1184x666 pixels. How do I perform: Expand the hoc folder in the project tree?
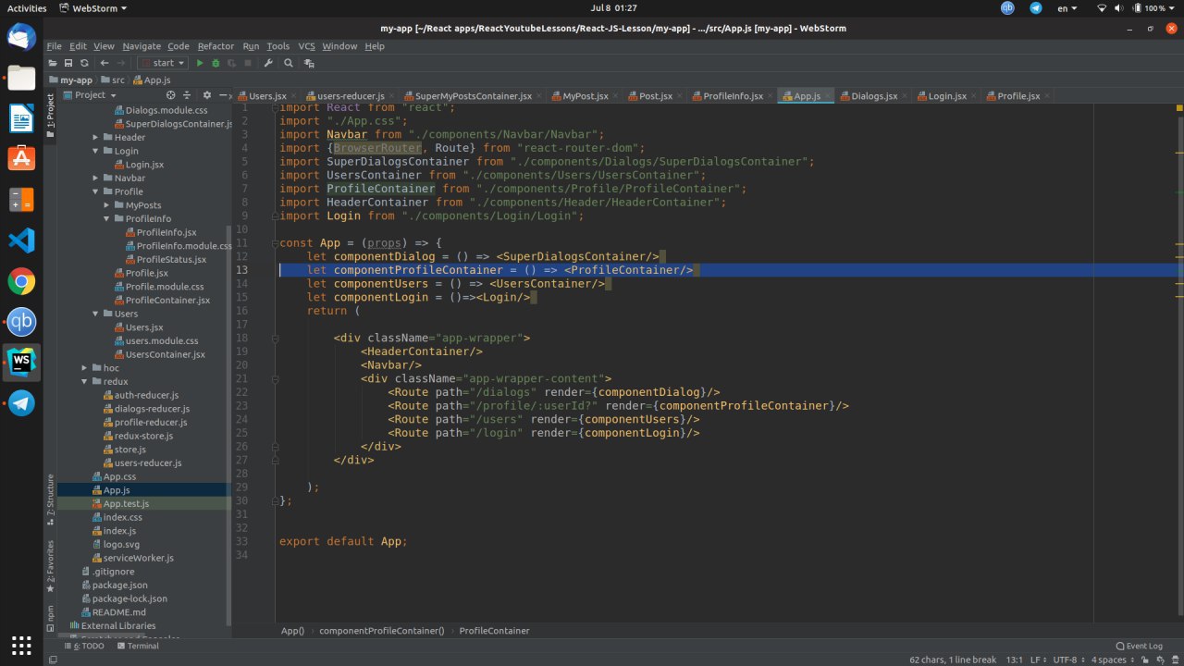(84, 368)
